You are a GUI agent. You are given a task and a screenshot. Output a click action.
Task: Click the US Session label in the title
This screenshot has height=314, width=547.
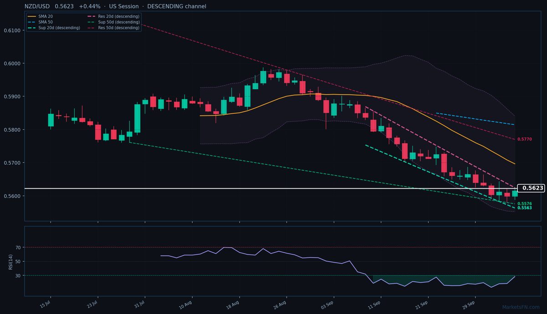tap(124, 6)
